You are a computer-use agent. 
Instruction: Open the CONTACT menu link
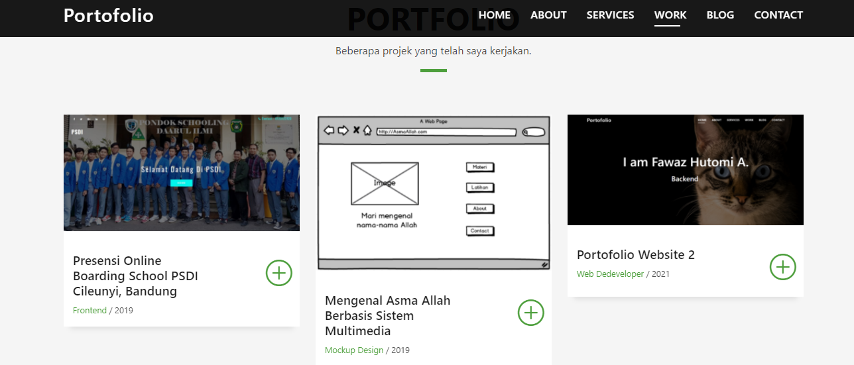[x=778, y=15]
